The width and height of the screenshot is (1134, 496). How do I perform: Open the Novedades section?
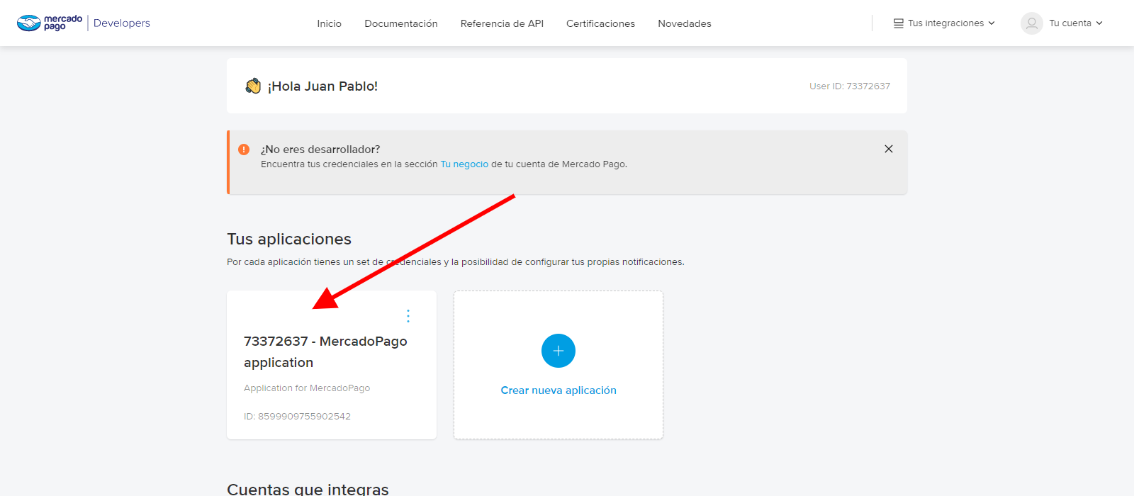click(x=684, y=23)
